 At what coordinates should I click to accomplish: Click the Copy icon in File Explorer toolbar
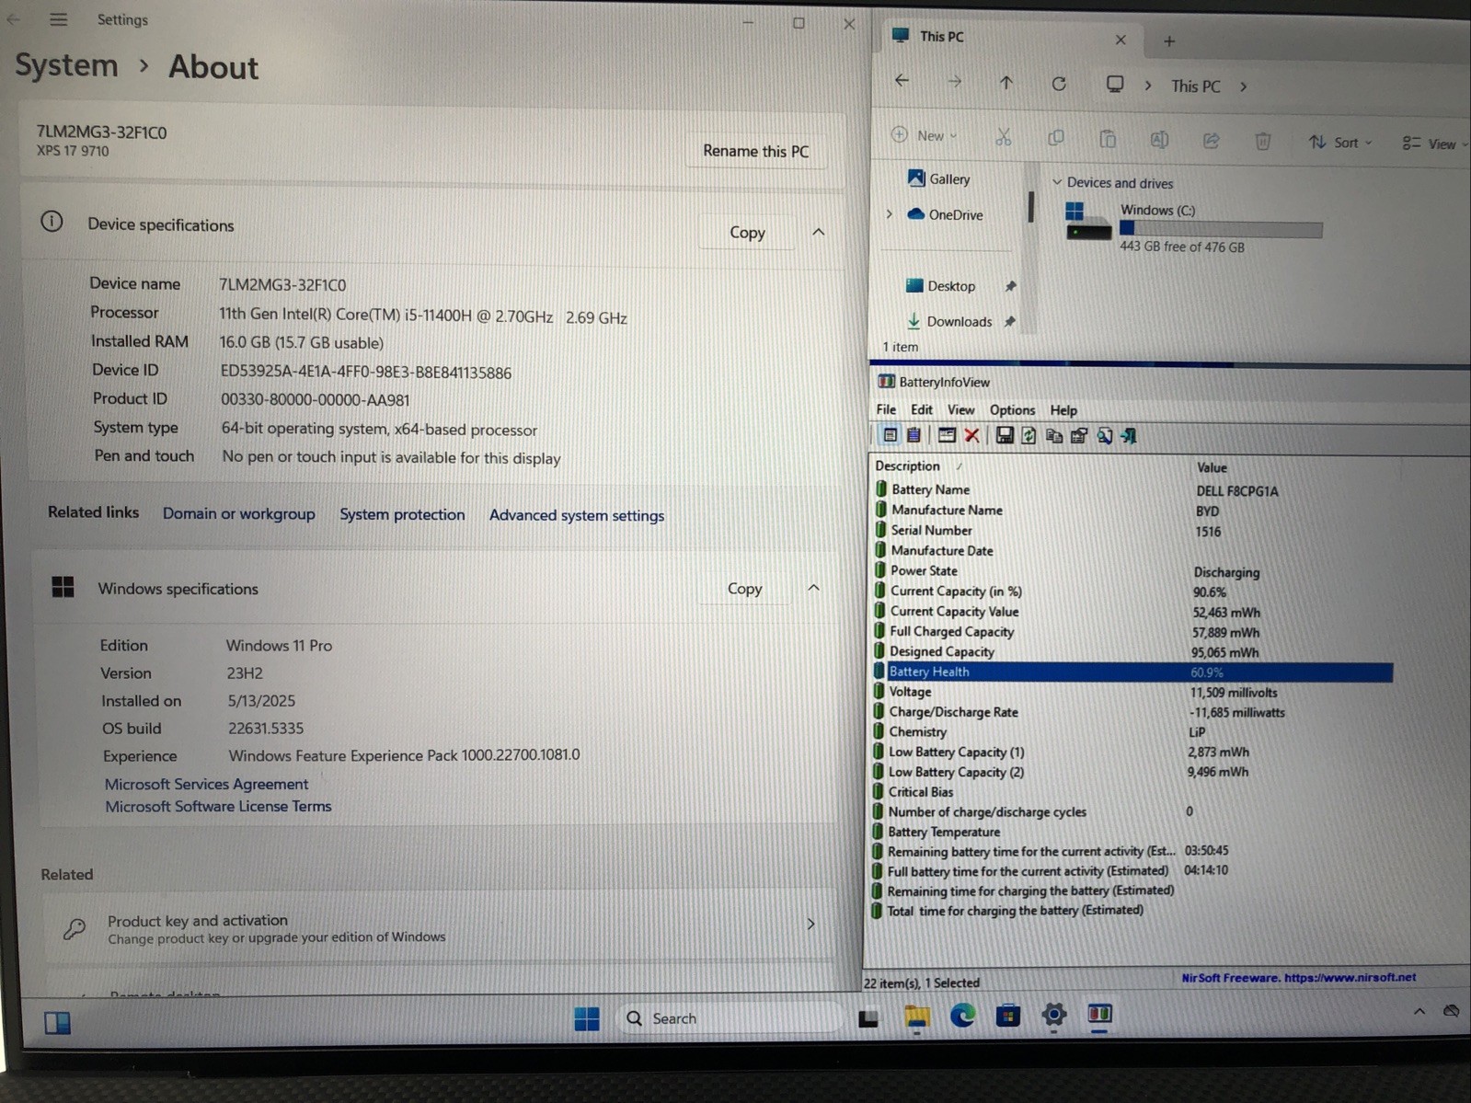click(x=1055, y=138)
